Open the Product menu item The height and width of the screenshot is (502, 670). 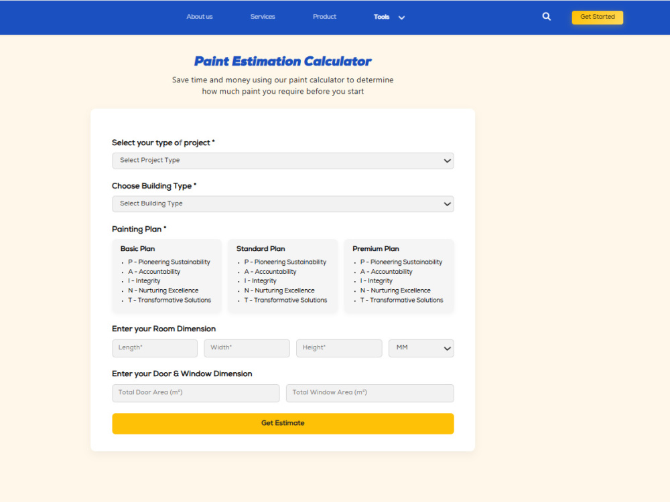324,17
